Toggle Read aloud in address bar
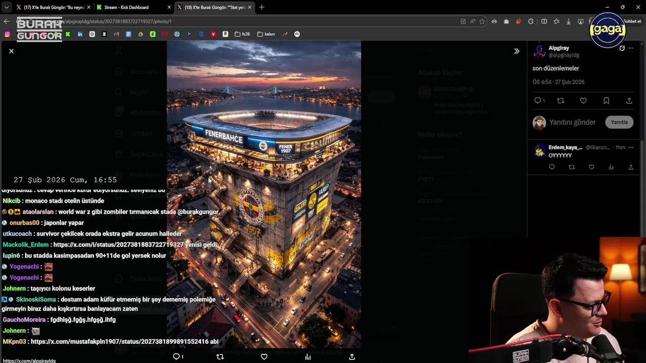646x363 pixels. click(472, 21)
